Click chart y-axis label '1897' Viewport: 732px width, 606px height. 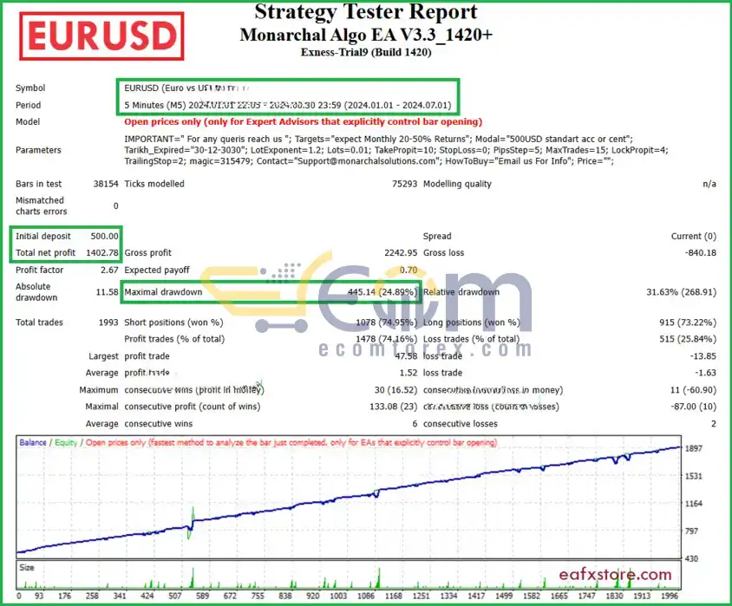coord(693,448)
